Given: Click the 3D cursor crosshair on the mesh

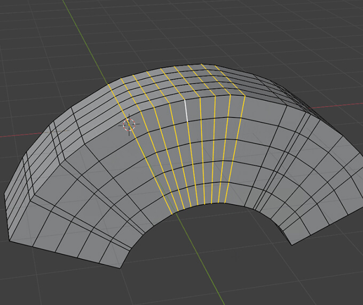Looking at the screenshot, I should coord(129,125).
